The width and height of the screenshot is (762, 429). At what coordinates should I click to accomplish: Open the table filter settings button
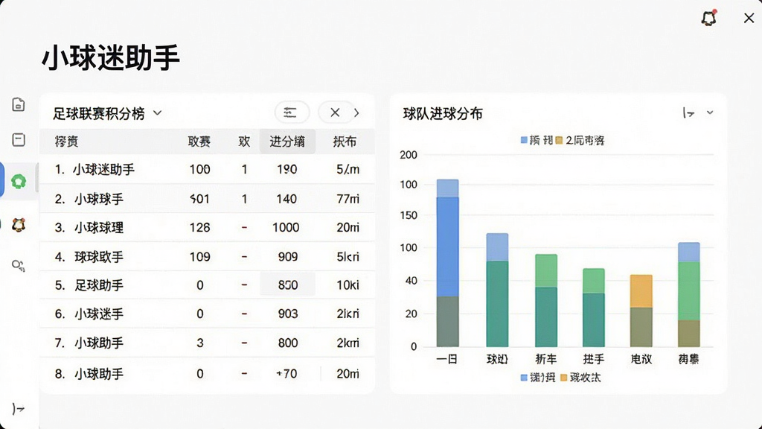pyautogui.click(x=292, y=113)
